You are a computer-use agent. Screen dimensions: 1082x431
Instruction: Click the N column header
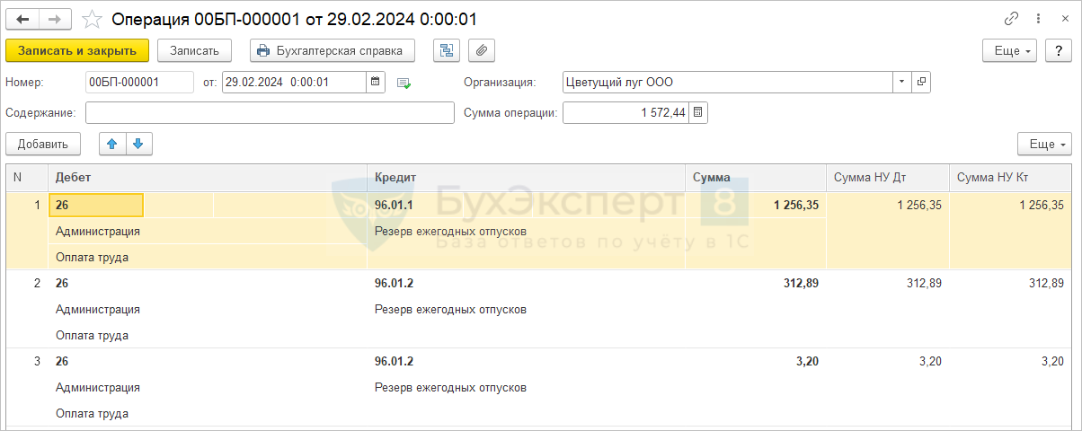tap(27, 178)
